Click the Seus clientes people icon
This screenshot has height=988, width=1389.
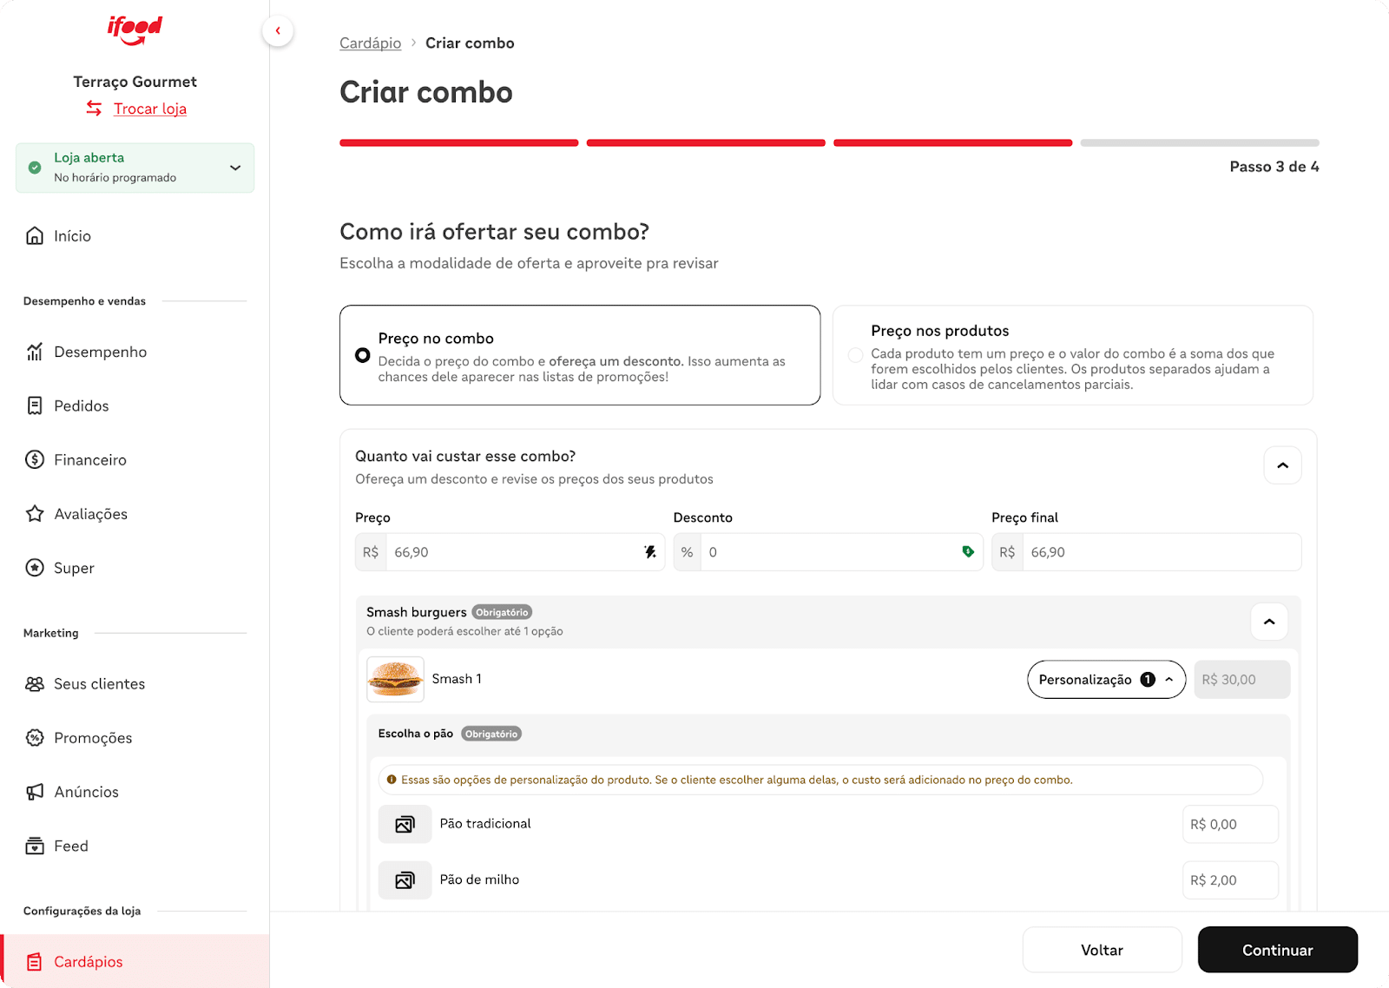(x=35, y=684)
